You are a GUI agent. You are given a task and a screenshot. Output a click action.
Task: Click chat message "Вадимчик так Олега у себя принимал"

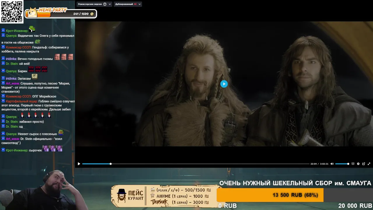(x=38, y=39)
